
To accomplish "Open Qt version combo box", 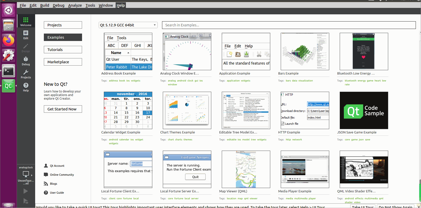I will point(128,25).
